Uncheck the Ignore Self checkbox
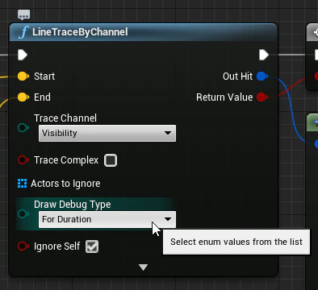 pos(92,246)
